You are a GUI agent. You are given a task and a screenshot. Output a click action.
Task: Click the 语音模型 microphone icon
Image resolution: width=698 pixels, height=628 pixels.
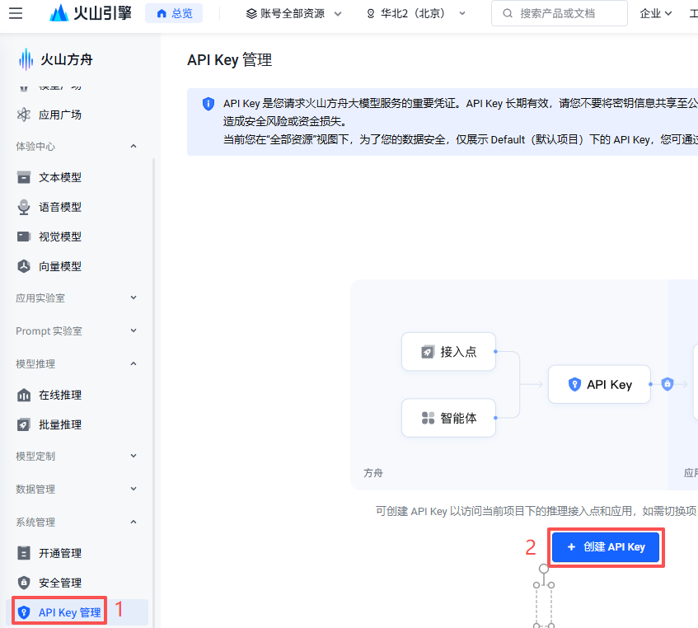(24, 207)
